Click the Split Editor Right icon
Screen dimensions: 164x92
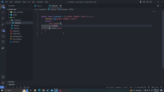pyautogui.click(x=158, y=6)
